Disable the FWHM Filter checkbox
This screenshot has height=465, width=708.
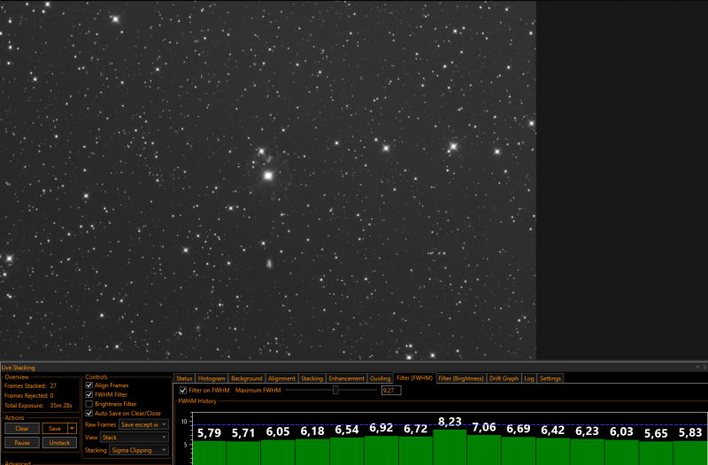tap(89, 394)
